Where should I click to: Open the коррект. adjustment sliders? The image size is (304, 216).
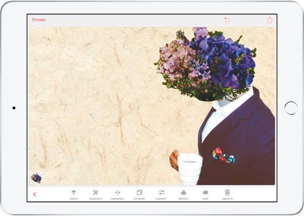[162, 194]
